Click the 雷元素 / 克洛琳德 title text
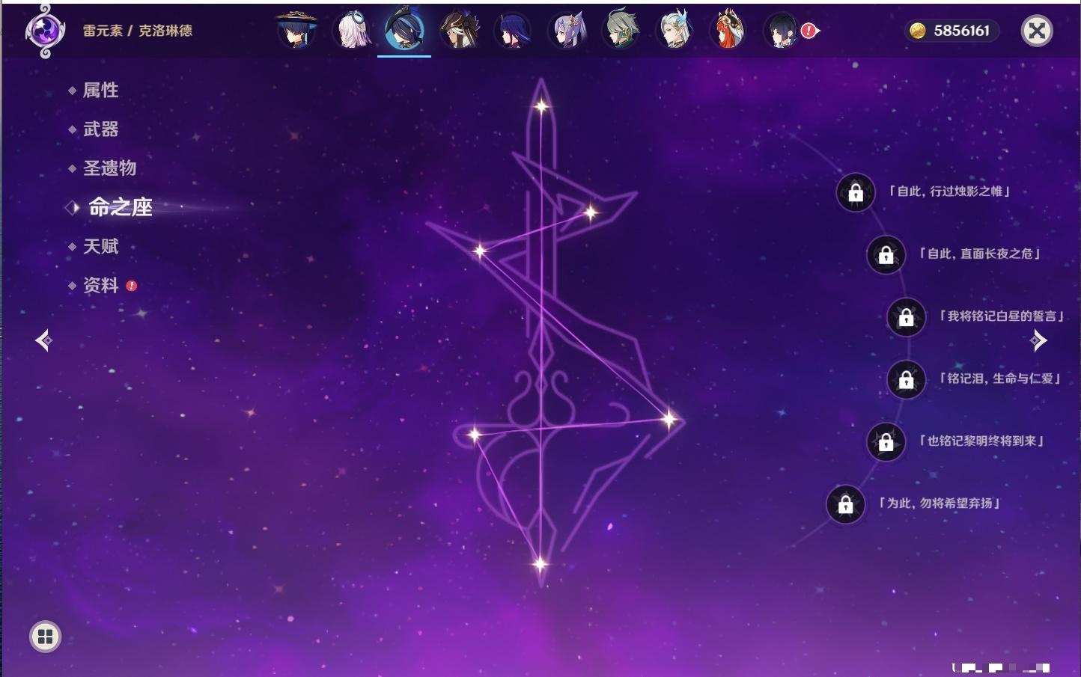Image resolution: width=1081 pixels, height=677 pixels. 138,31
